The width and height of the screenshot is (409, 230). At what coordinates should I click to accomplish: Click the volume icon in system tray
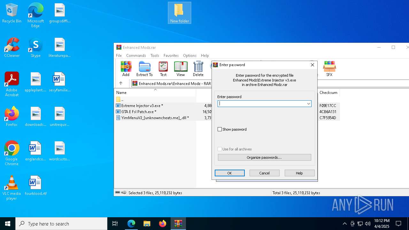[368, 224]
